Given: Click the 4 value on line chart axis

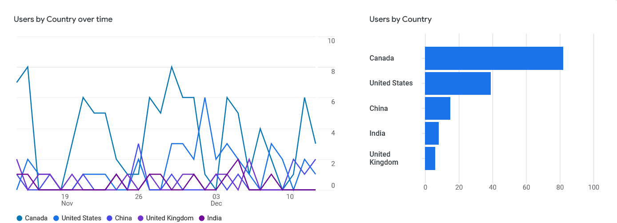Looking at the screenshot, I should pyautogui.click(x=333, y=133).
